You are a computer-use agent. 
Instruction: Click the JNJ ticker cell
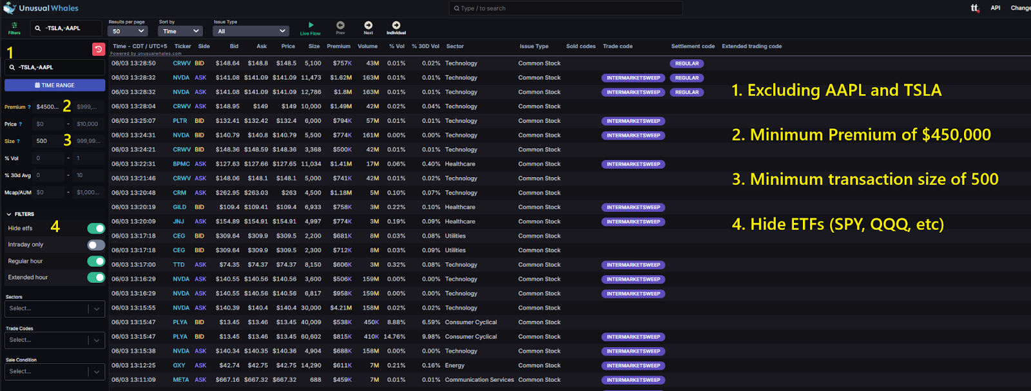click(x=178, y=222)
